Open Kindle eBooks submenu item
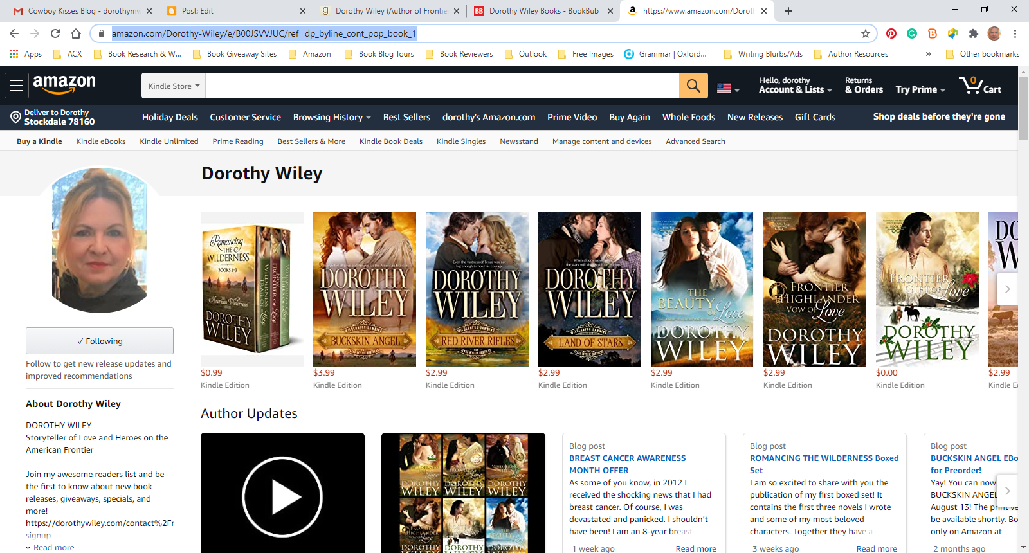Screen dimensions: 1029x553 click(x=101, y=141)
